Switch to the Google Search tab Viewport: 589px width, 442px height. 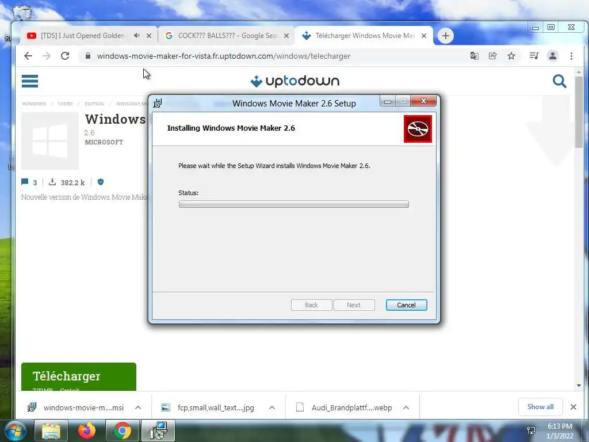tap(227, 36)
